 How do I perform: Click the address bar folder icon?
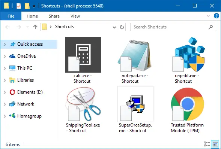45,27
